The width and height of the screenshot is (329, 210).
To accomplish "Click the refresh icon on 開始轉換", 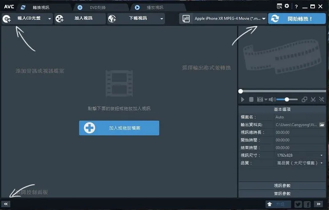I will [275, 19].
